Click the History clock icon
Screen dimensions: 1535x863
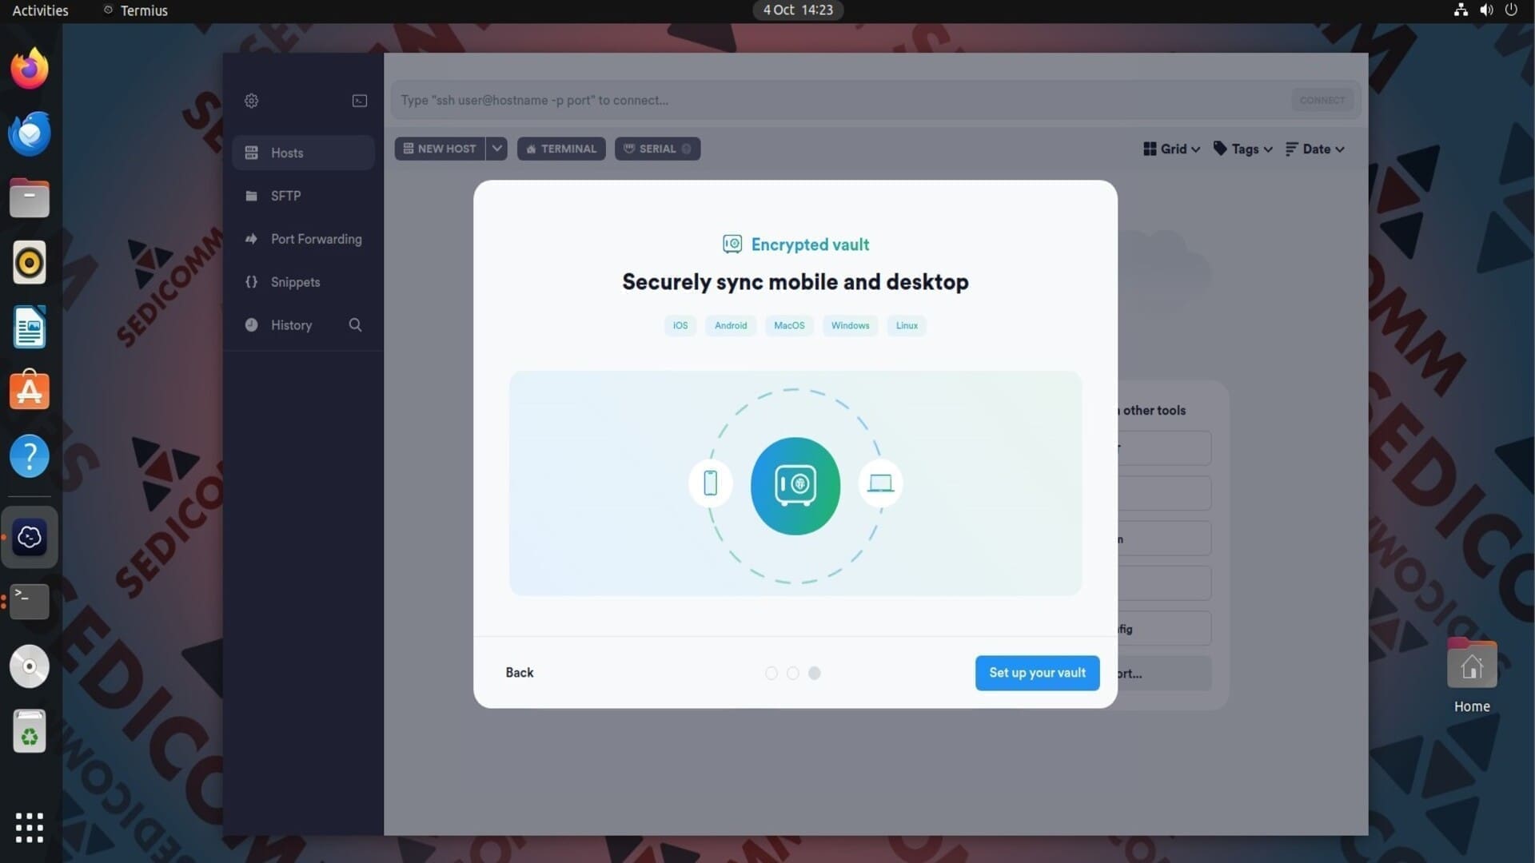tap(251, 325)
